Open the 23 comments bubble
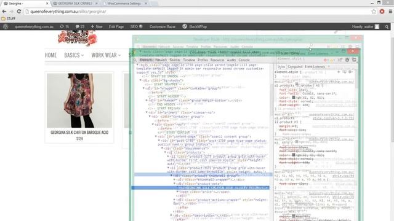This screenshot has width=394, height=221. [80, 26]
